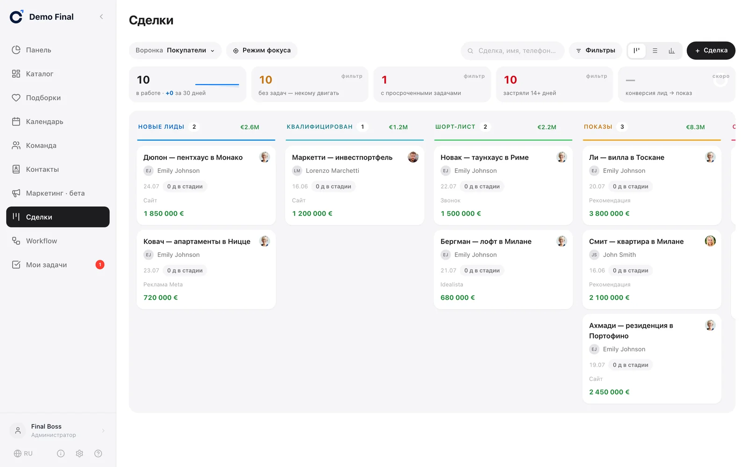
Task: Create a new Сделка
Action: (711, 50)
